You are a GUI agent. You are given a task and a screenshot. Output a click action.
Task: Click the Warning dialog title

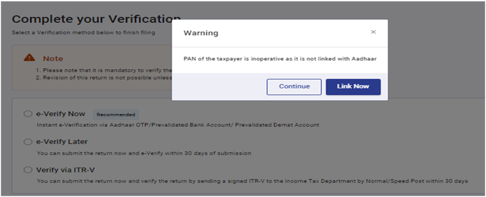coord(201,33)
